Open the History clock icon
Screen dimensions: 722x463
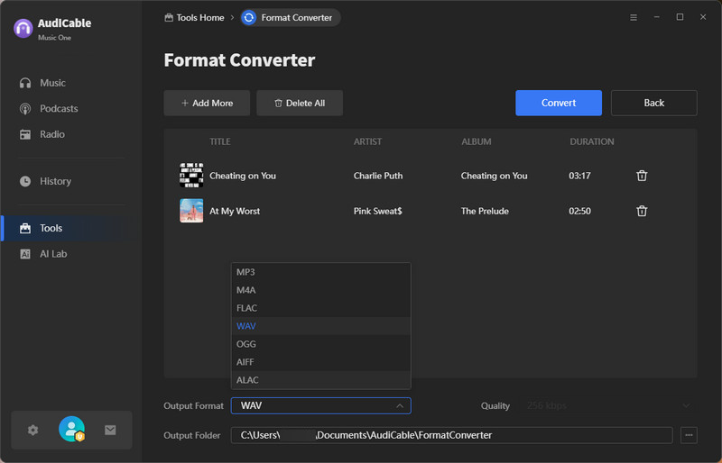tap(25, 181)
